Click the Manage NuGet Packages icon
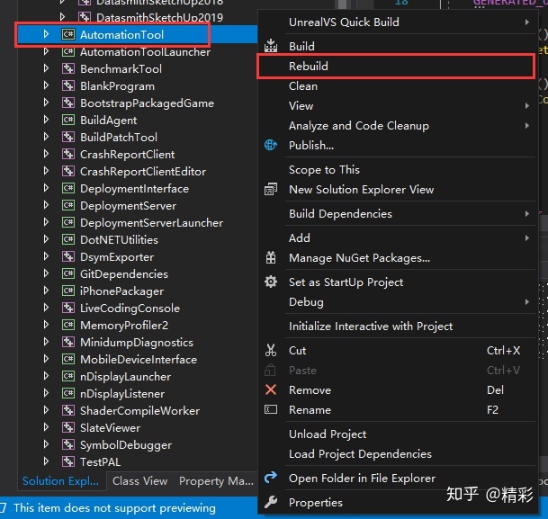 click(271, 258)
